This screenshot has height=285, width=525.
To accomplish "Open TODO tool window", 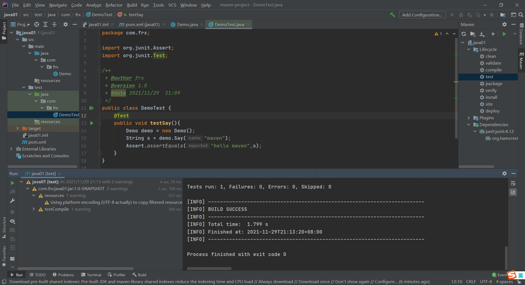I will pyautogui.click(x=37, y=275).
